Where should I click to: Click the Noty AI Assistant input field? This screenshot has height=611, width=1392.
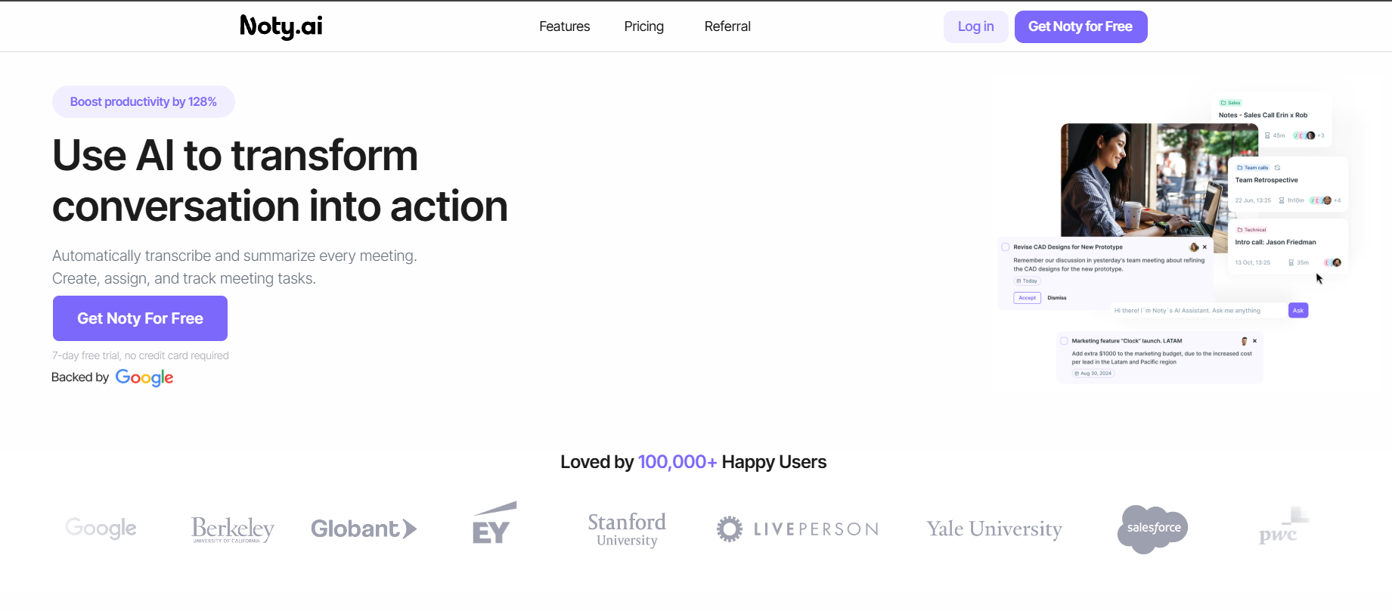[x=1198, y=311]
